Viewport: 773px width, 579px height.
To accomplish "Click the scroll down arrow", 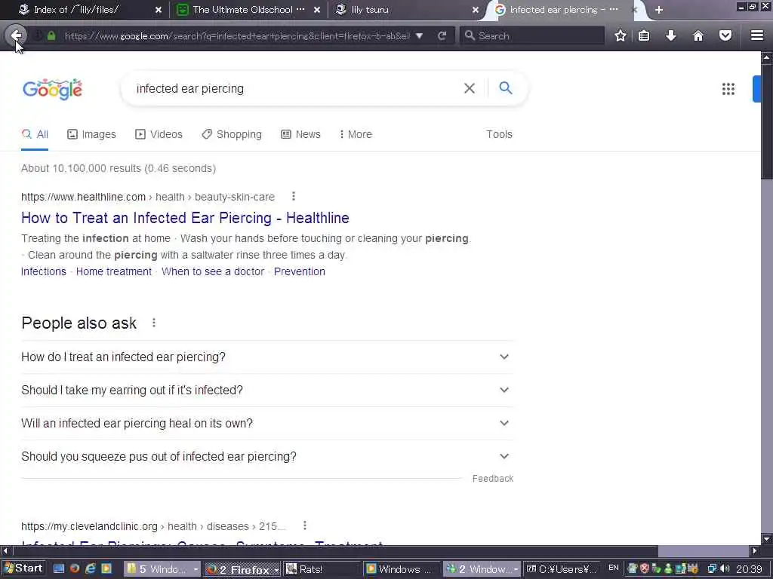I will [x=767, y=538].
